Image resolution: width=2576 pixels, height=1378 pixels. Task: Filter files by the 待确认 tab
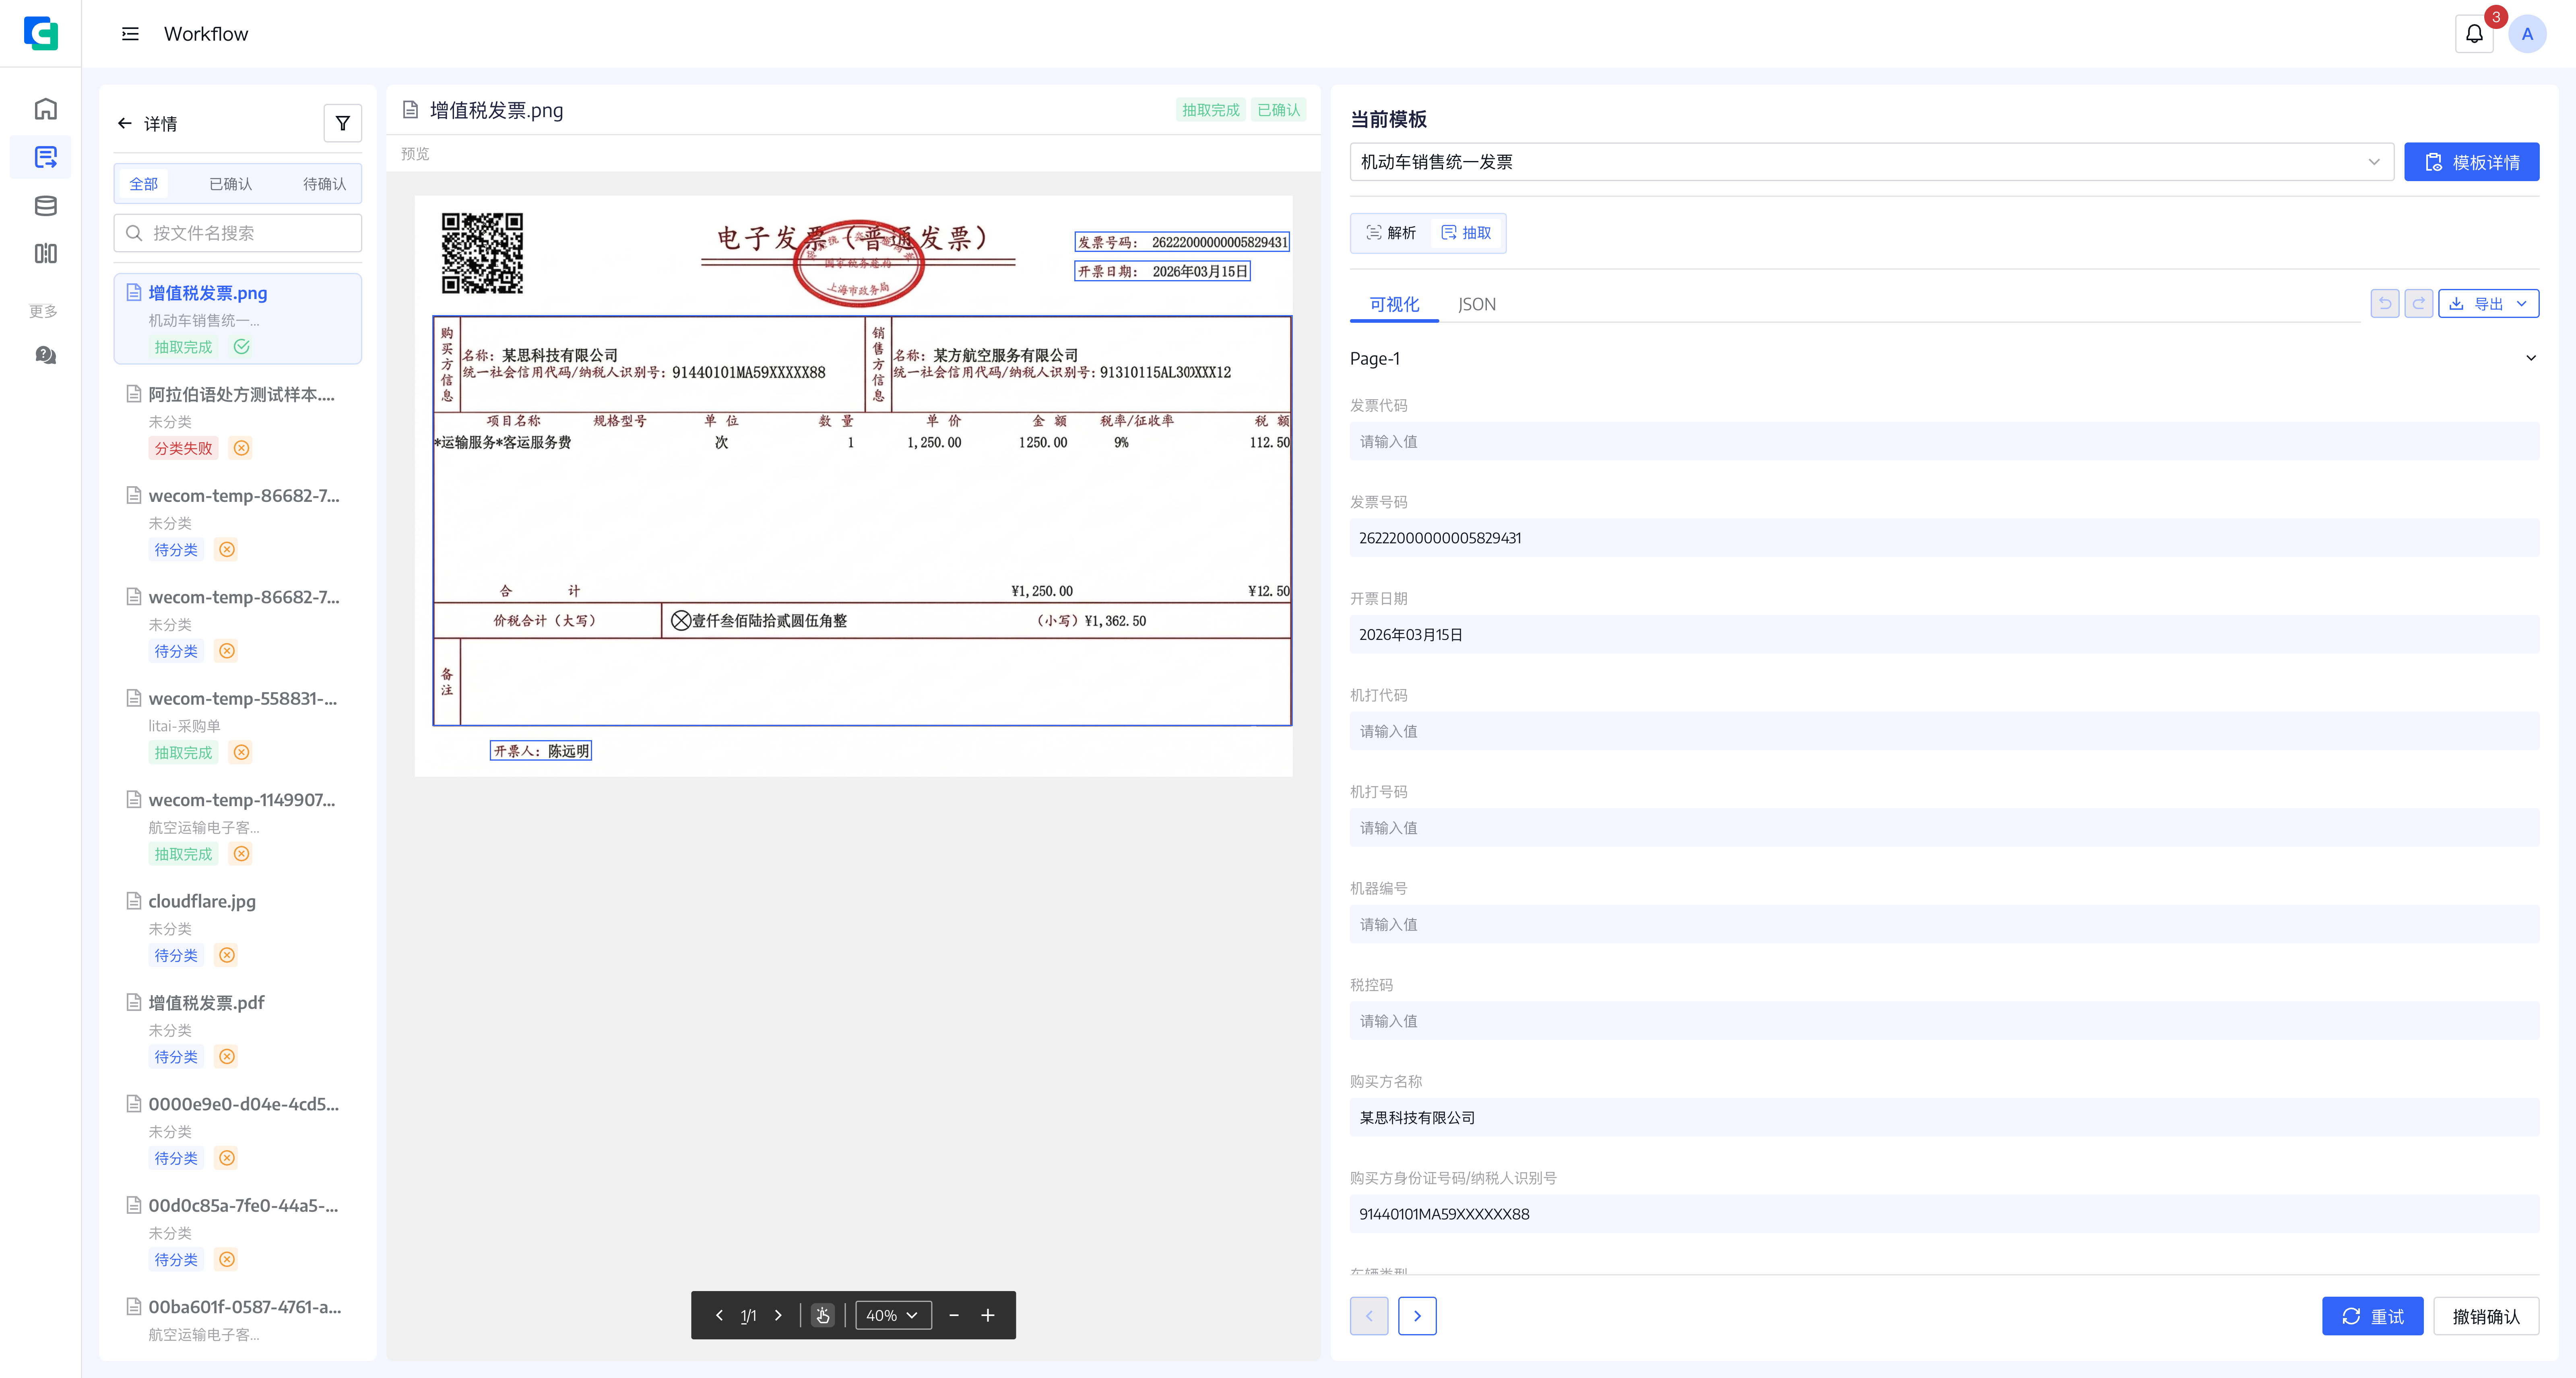pyautogui.click(x=324, y=184)
